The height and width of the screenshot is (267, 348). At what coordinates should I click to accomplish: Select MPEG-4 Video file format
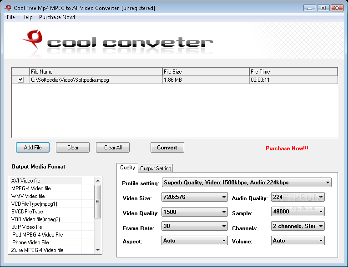[51, 188]
